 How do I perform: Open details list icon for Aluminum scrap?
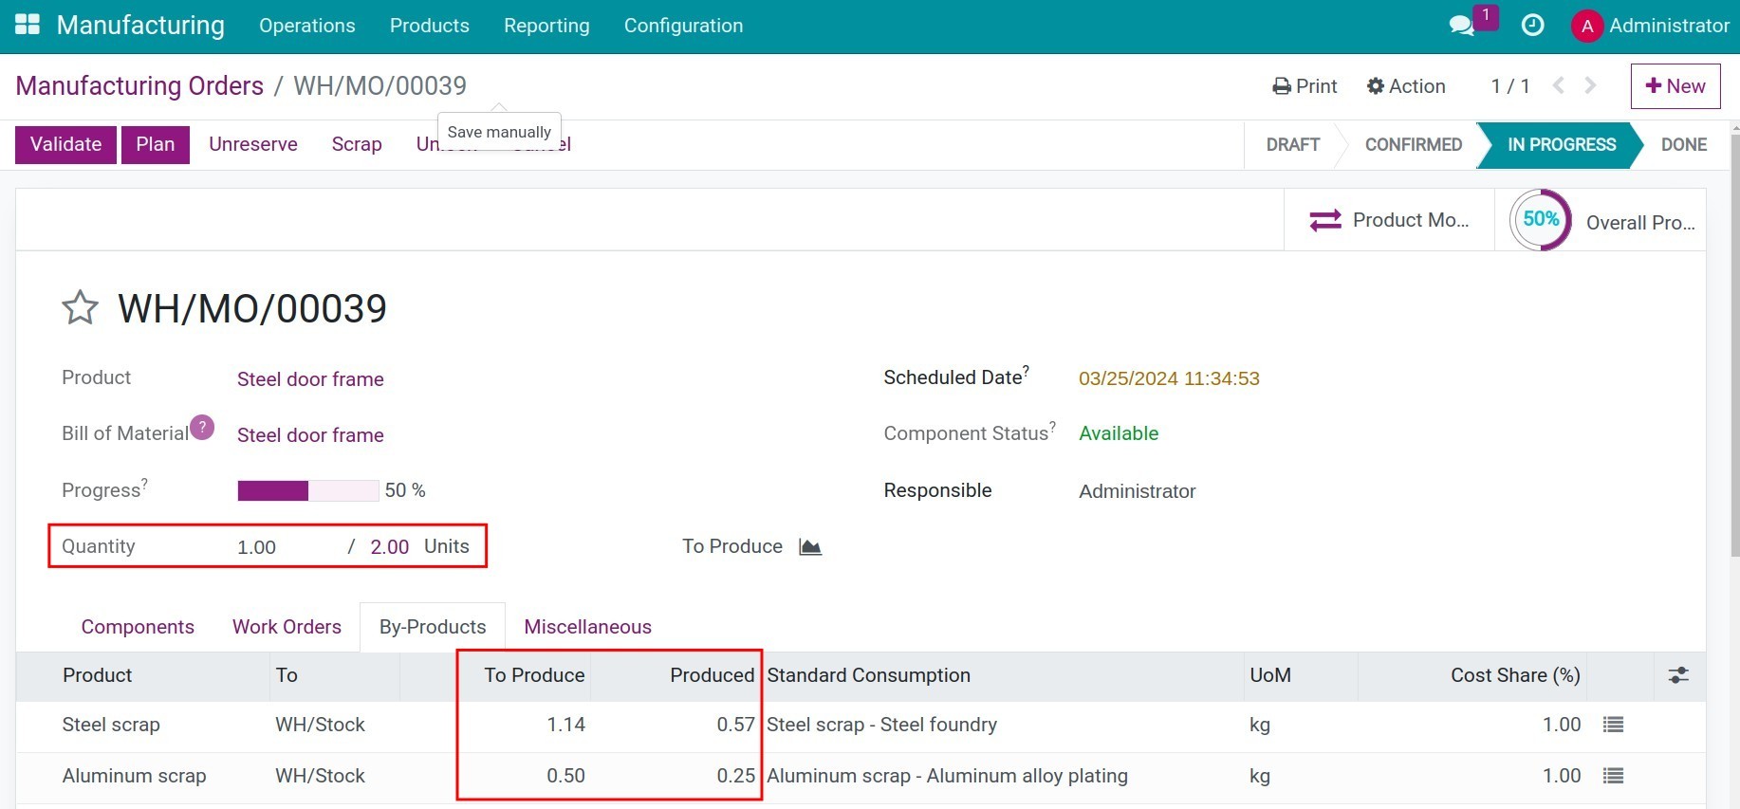1613,776
